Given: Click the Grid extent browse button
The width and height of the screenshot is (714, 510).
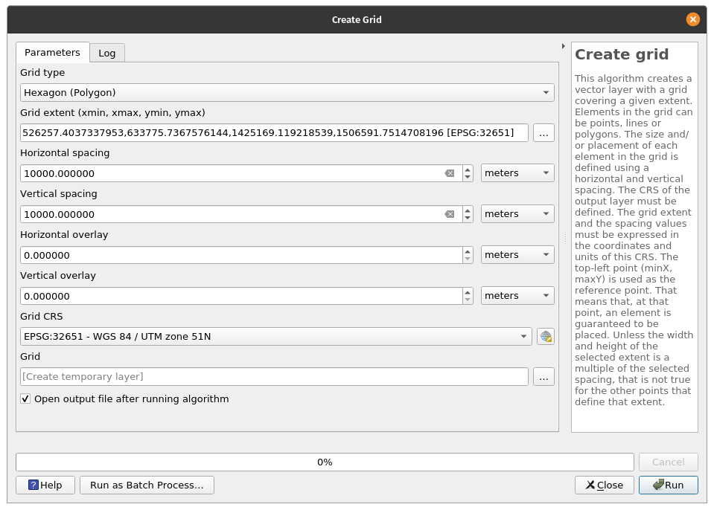Looking at the screenshot, I should (544, 133).
